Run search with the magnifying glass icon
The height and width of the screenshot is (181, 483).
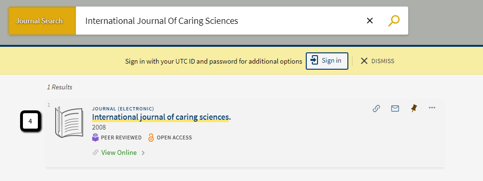coord(394,21)
